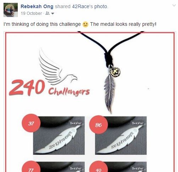Click the 19 October timestamp
This screenshot has height=172, width=178.
[x=31, y=13]
